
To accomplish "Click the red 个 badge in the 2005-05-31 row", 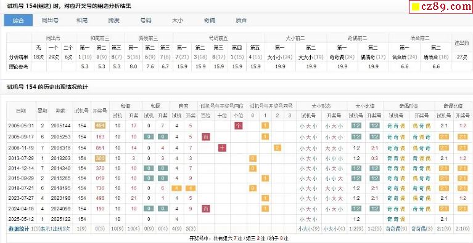I will pos(238,125).
